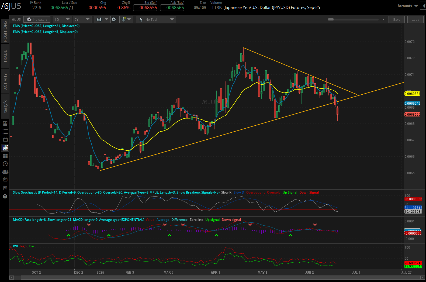Open the candlestick chart type dropdown

point(102,19)
